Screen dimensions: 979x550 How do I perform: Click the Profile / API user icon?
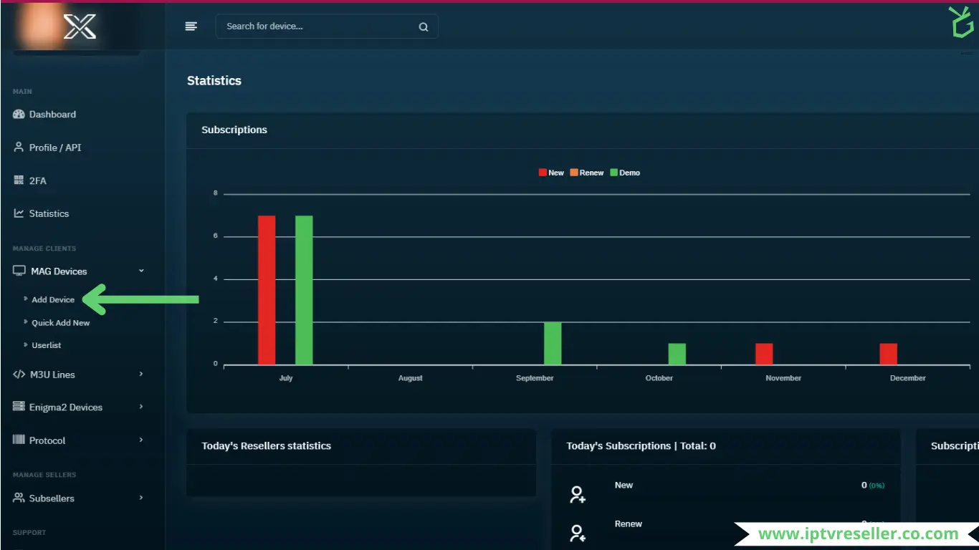pos(19,147)
